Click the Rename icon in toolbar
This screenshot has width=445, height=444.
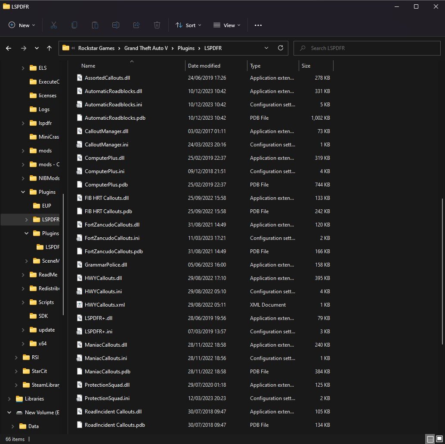(116, 25)
